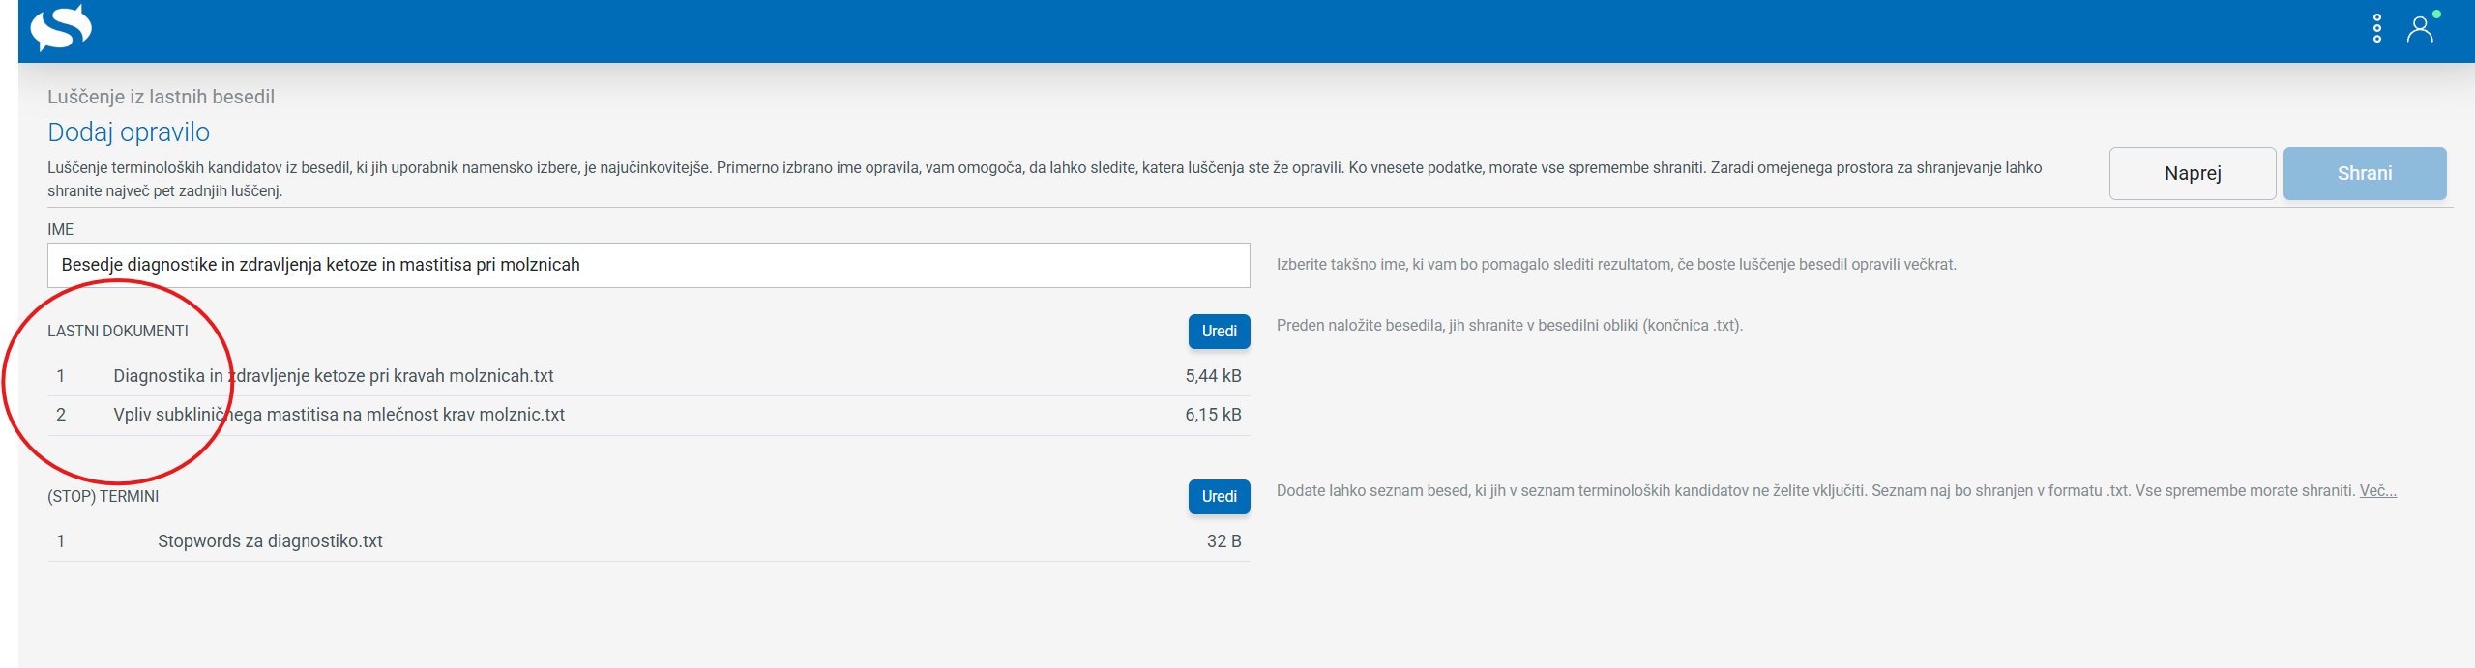Click row number 2 in documents list

pyautogui.click(x=61, y=415)
